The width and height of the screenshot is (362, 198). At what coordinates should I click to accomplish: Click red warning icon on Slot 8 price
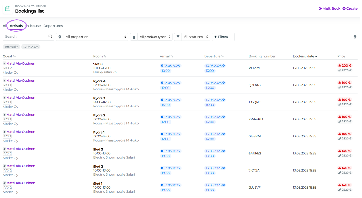340,65
